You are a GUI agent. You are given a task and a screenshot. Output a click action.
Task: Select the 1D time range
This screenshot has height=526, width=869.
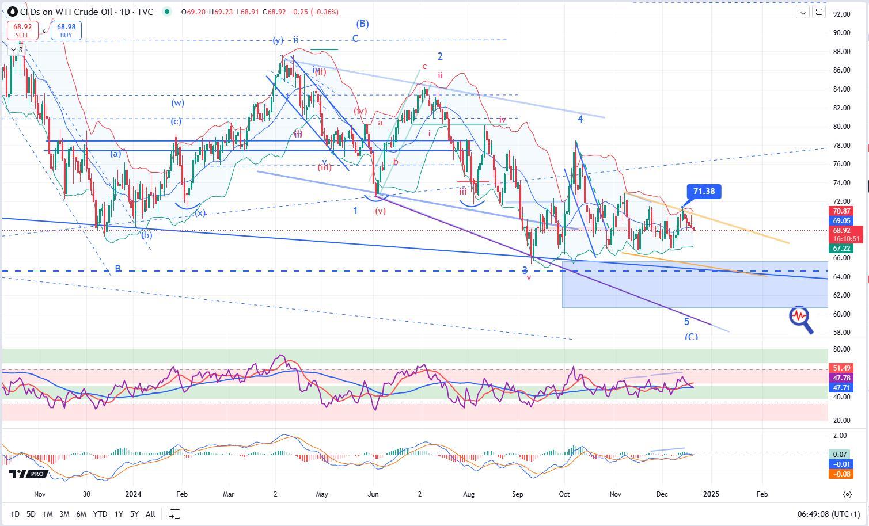pyautogui.click(x=15, y=513)
